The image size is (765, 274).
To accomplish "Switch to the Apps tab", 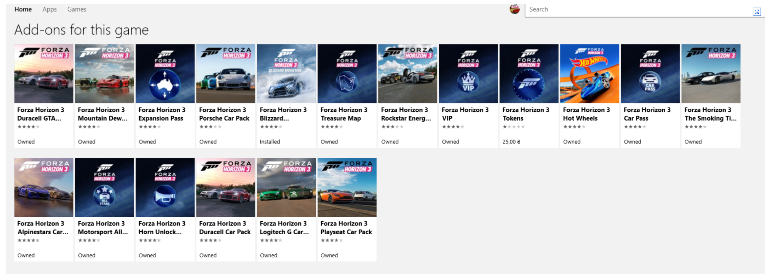I will 49,9.
